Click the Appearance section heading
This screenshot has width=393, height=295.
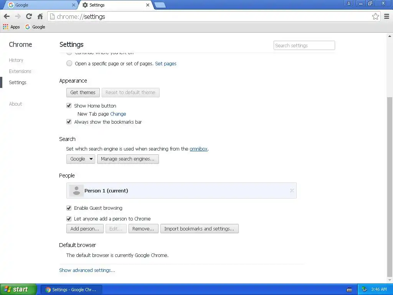coord(73,81)
